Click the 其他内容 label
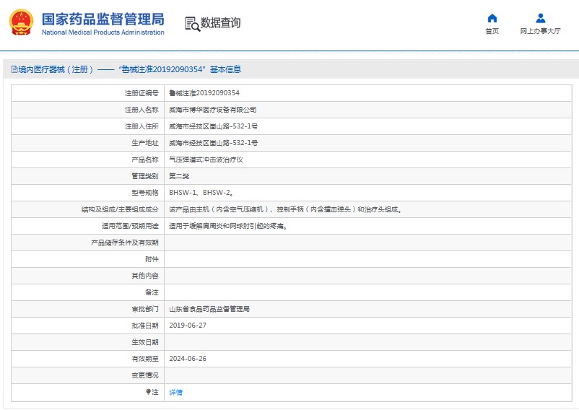 click(x=145, y=276)
